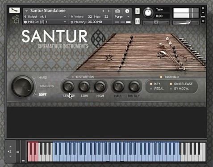This screenshot has height=167, width=213.
Task: Open the wrench edit mode icon
Action: pos(14,10)
